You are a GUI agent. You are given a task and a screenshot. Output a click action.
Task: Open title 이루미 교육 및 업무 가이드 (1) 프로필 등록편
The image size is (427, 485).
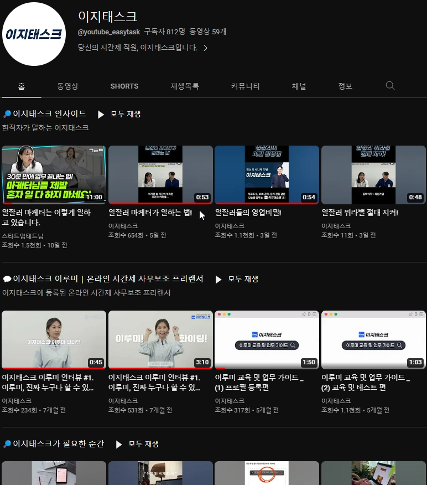click(259, 383)
